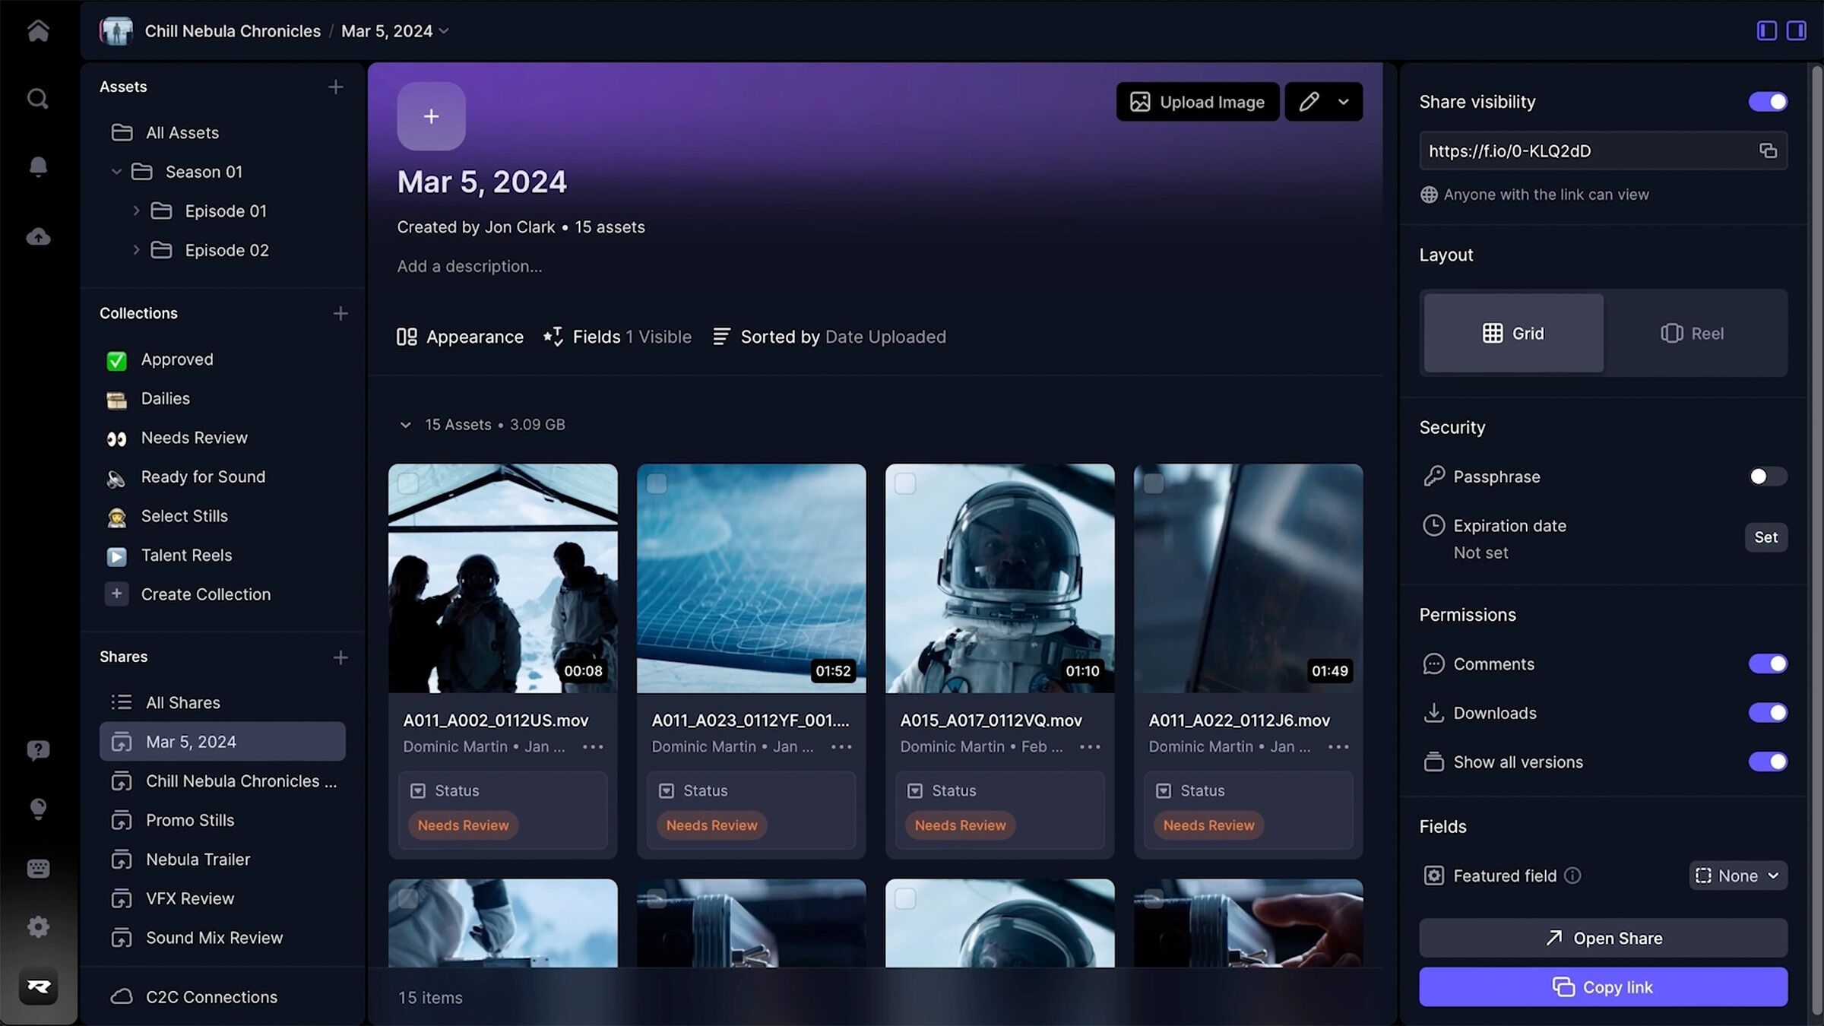Open search from the left rail
The image size is (1824, 1026).
[x=38, y=99]
